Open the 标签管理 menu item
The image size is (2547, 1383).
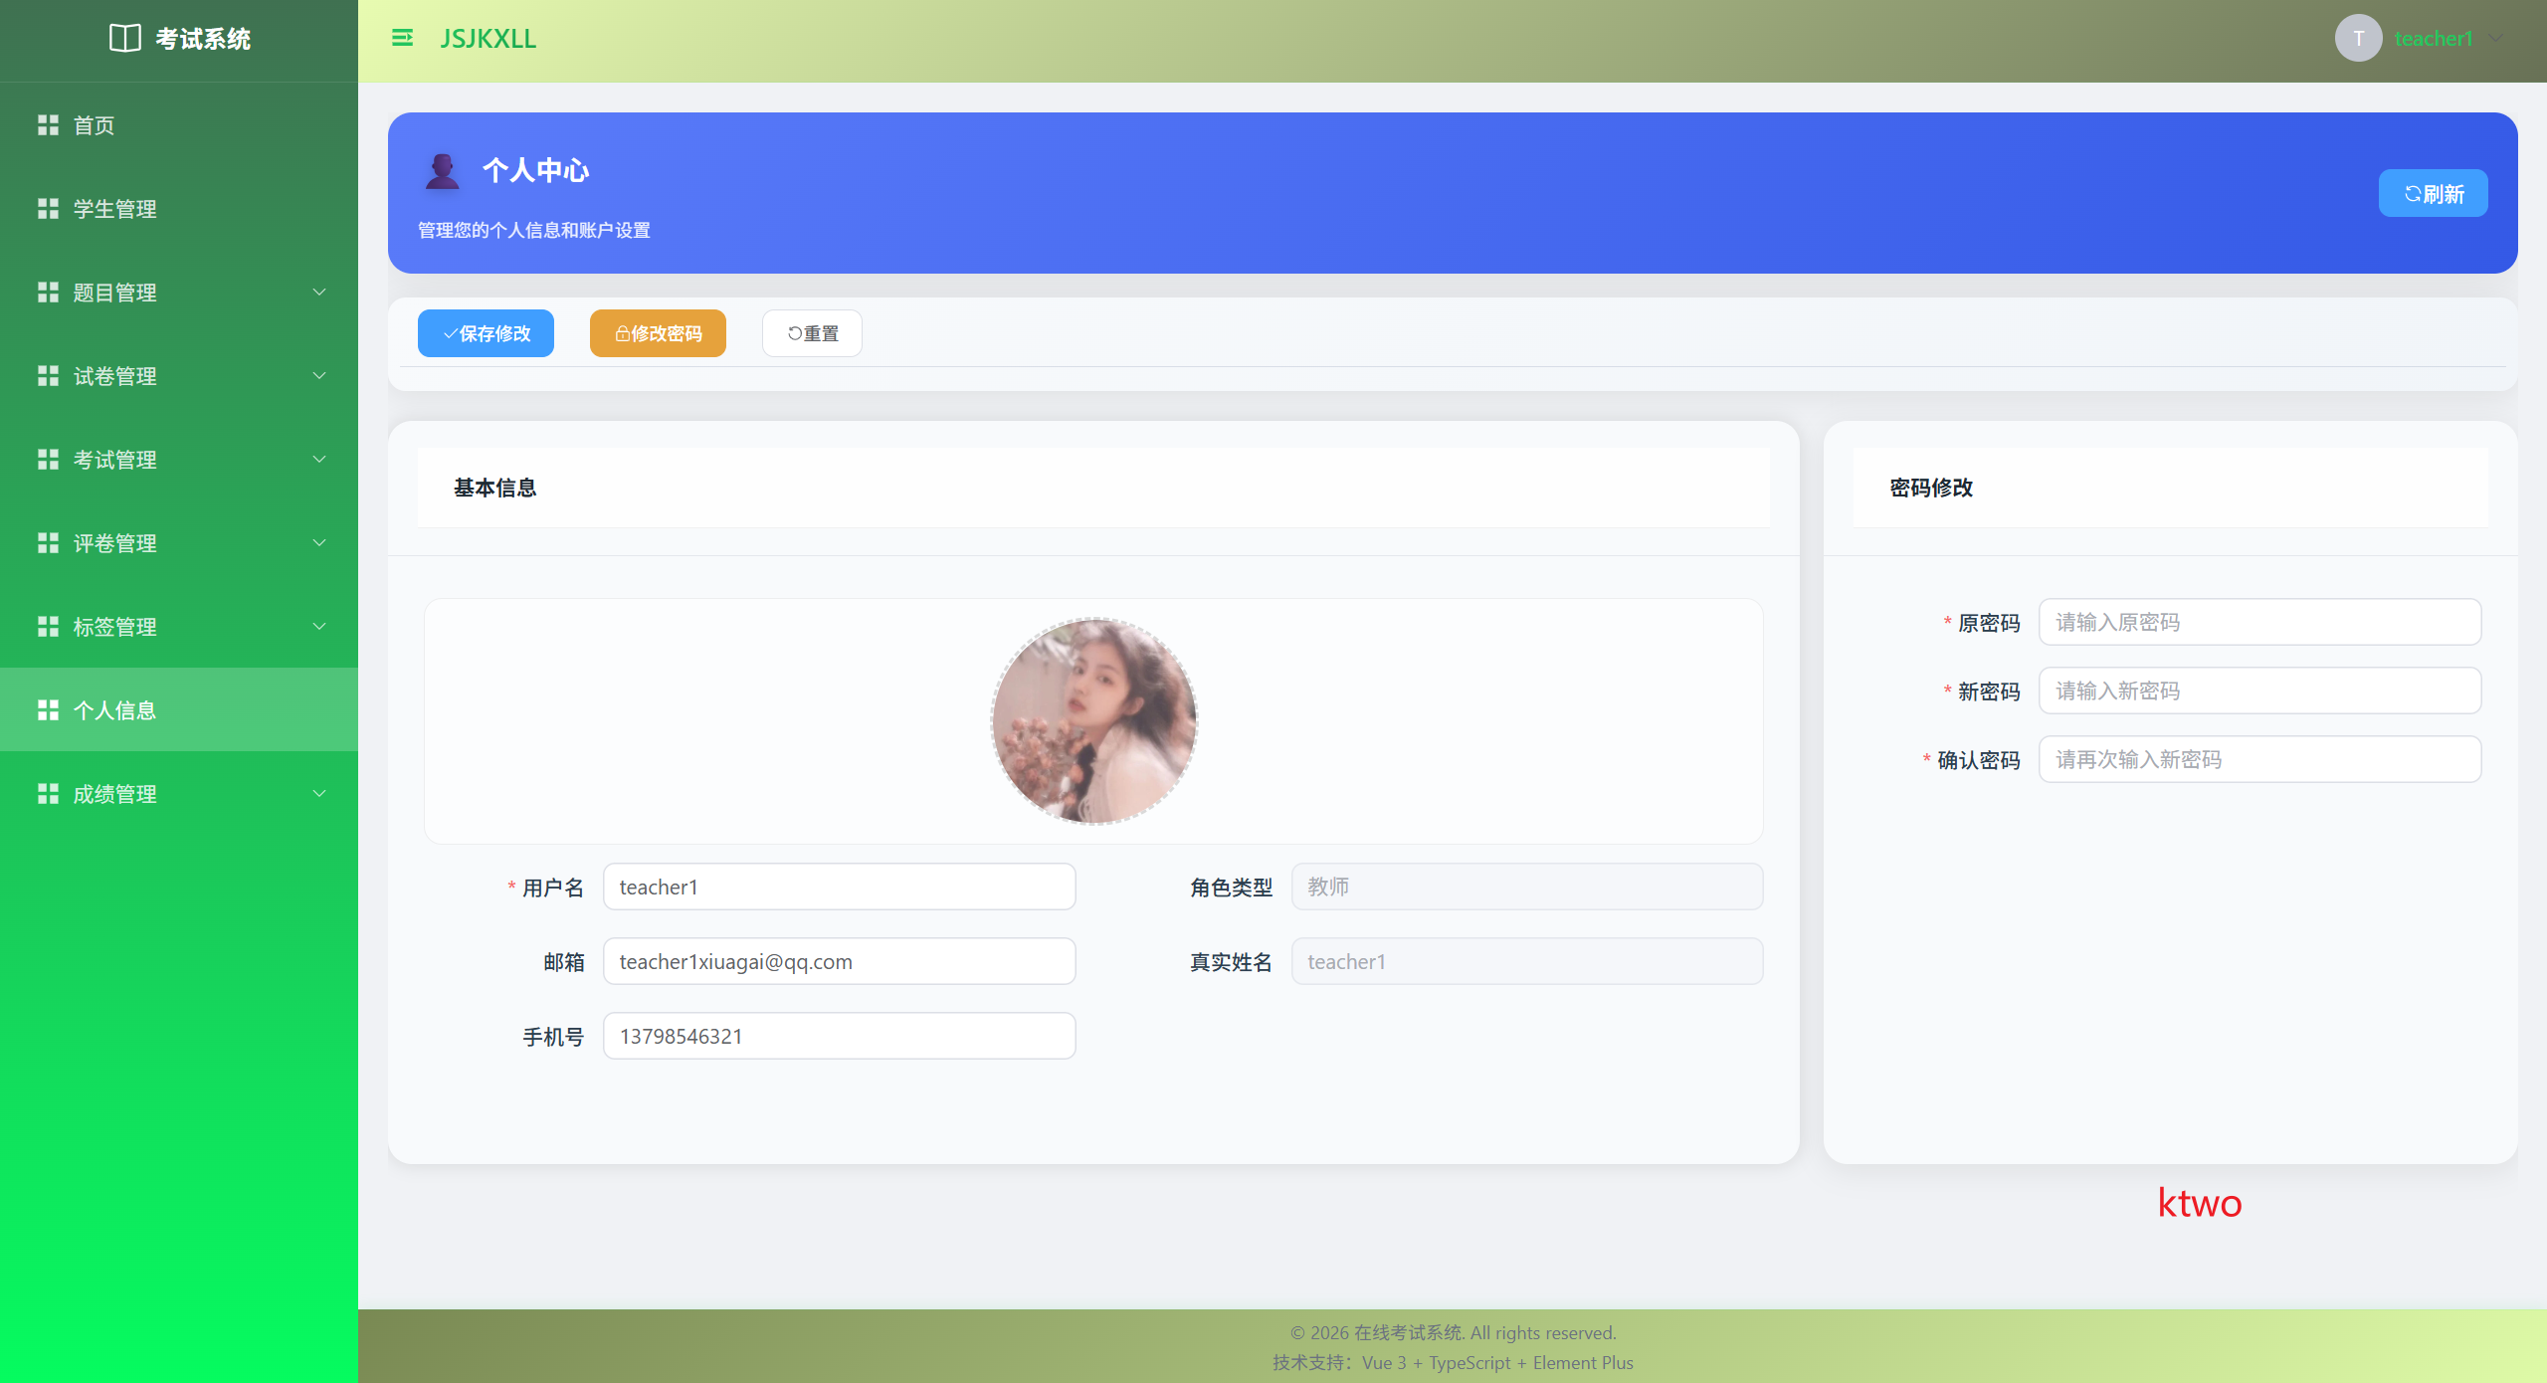coord(115,626)
